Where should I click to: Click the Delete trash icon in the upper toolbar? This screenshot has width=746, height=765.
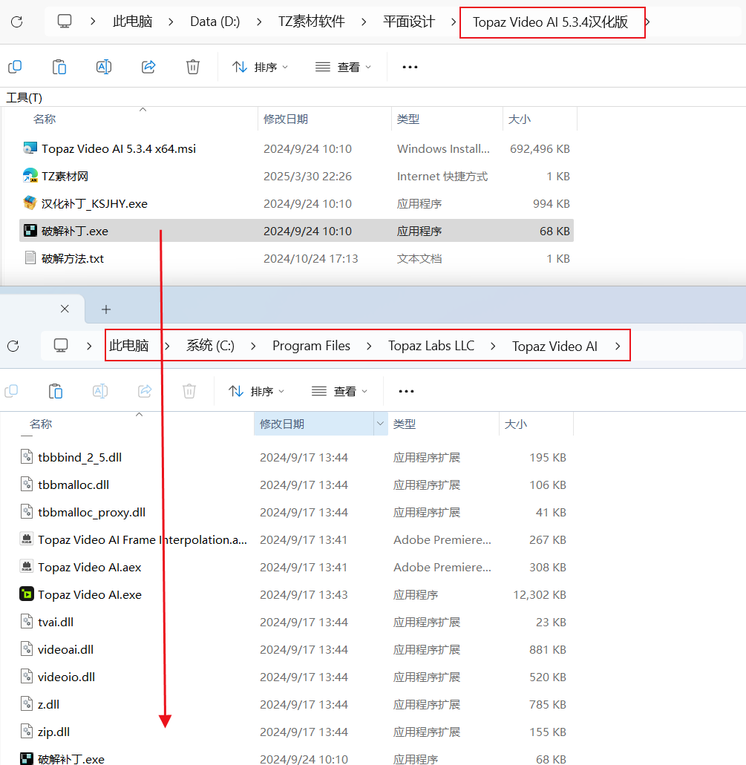193,67
